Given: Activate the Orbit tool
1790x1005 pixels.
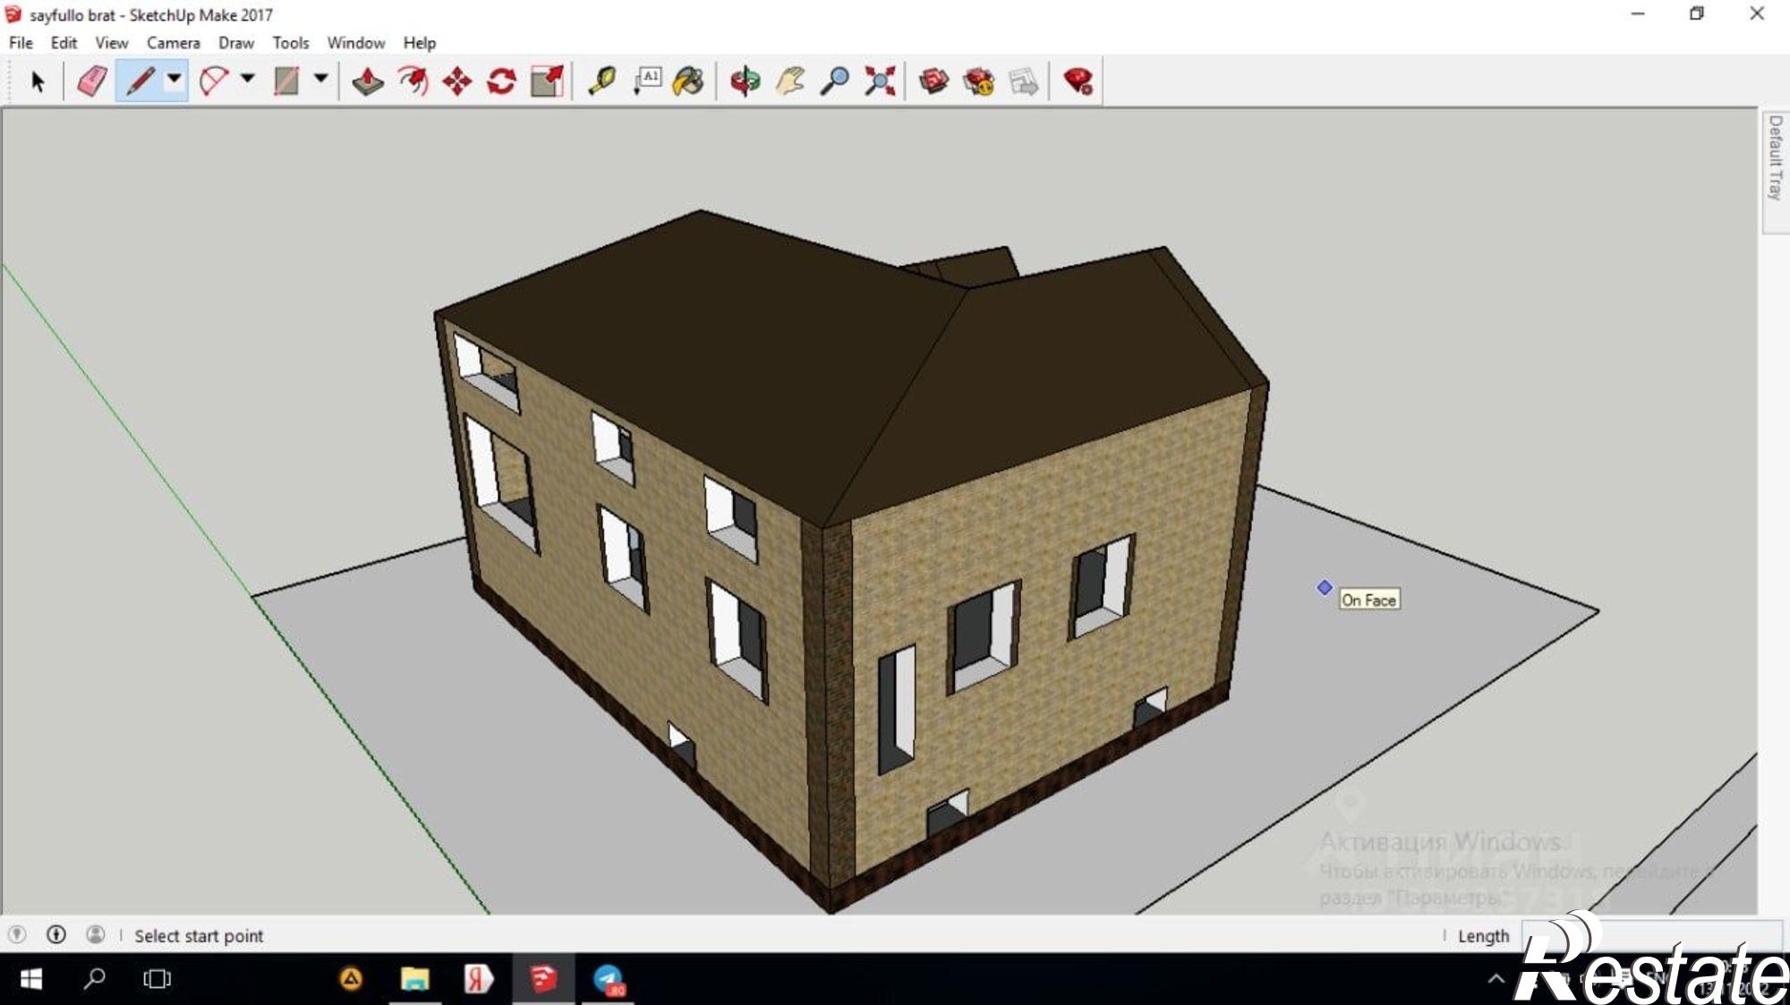Looking at the screenshot, I should click(745, 81).
